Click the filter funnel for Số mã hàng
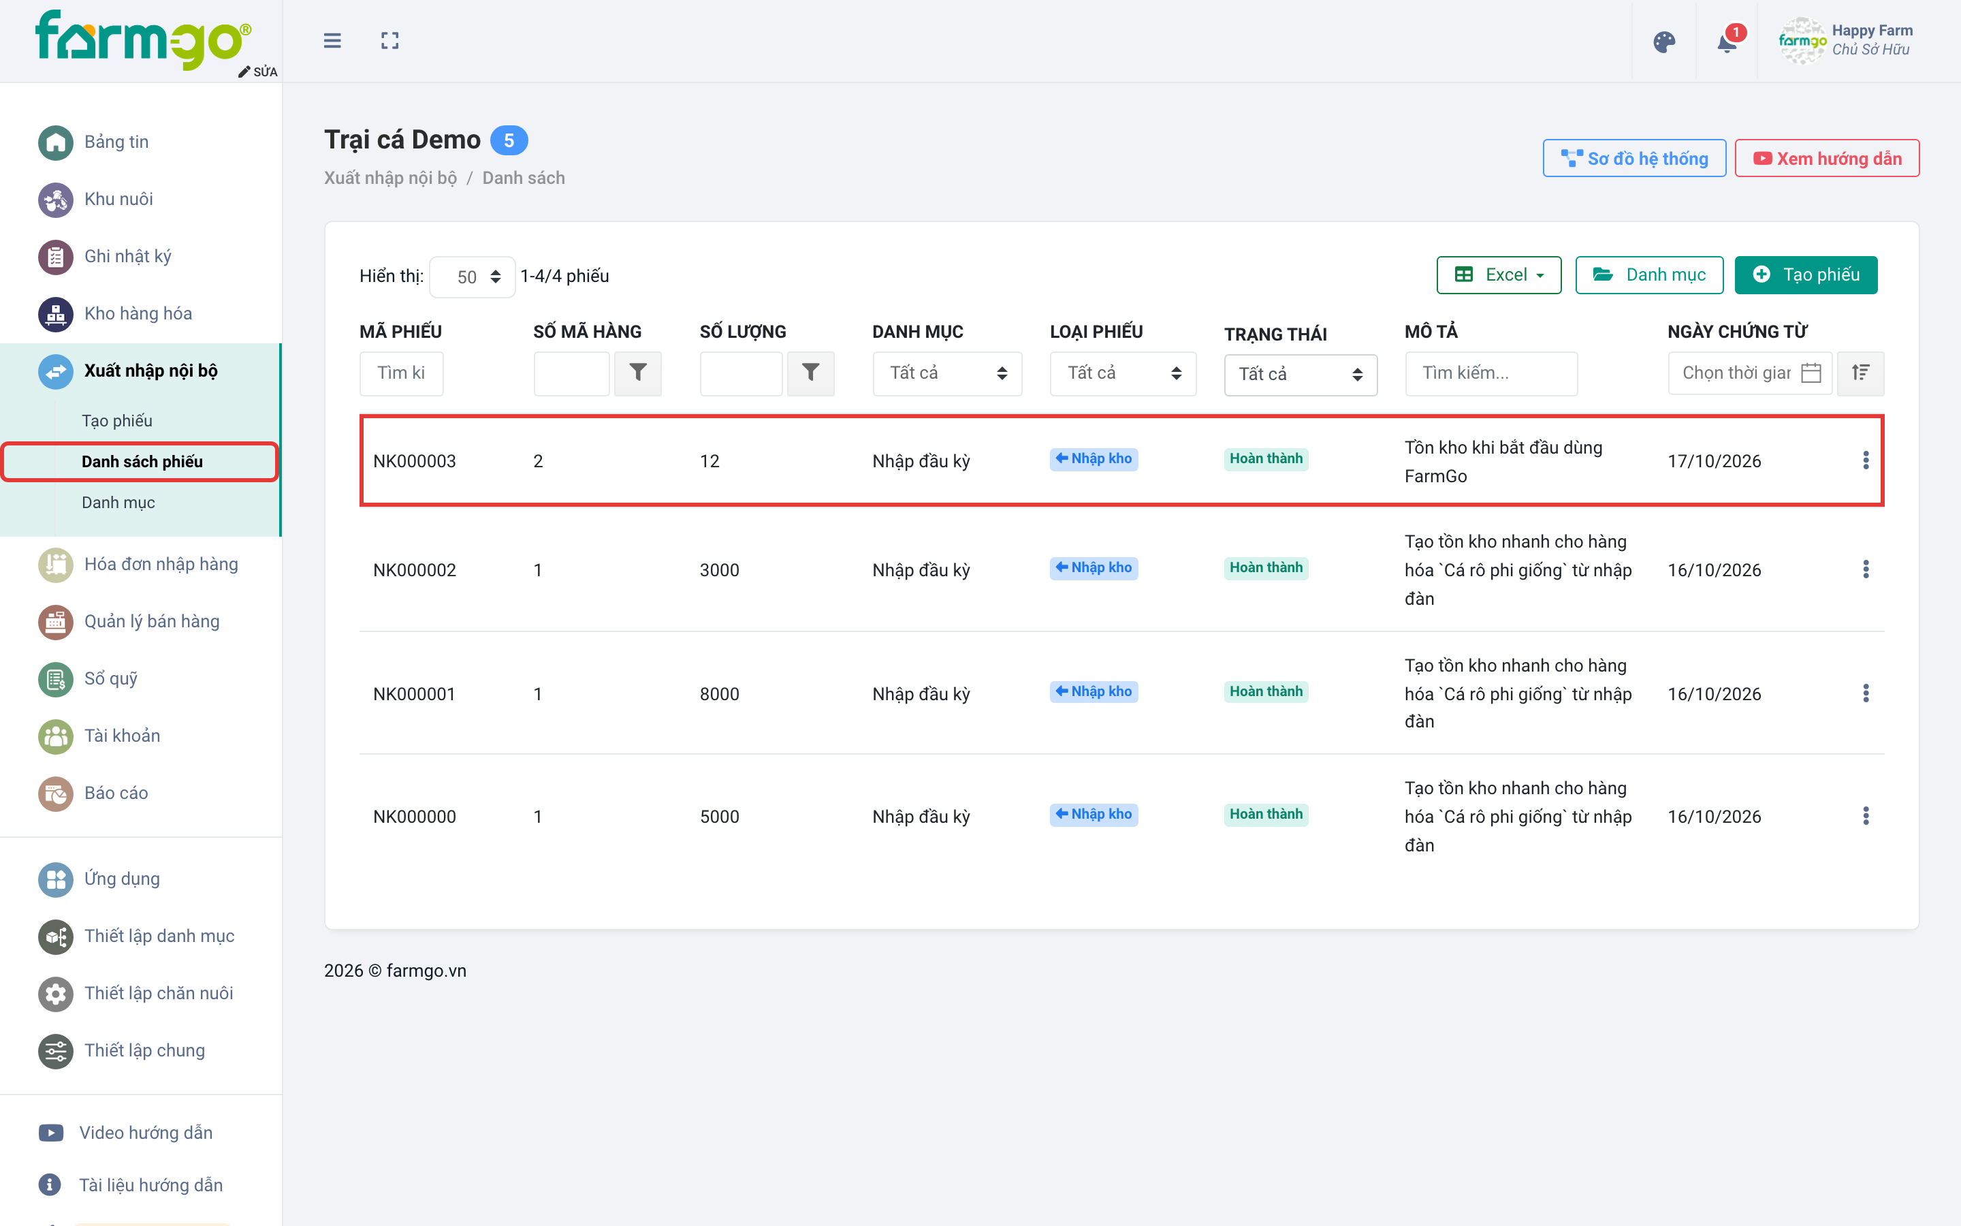Screen dimensions: 1961x1226 point(638,373)
